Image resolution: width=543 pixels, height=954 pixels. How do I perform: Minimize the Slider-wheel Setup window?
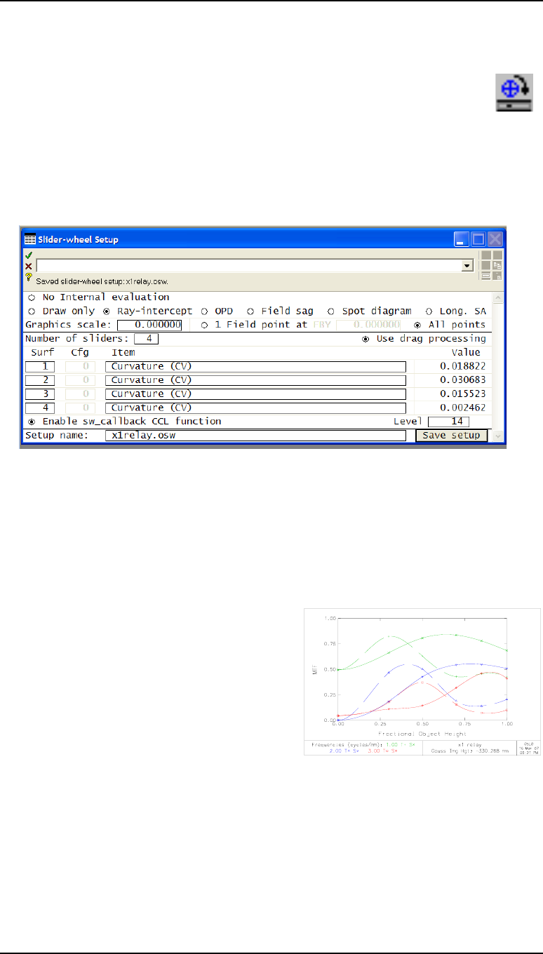(461, 239)
